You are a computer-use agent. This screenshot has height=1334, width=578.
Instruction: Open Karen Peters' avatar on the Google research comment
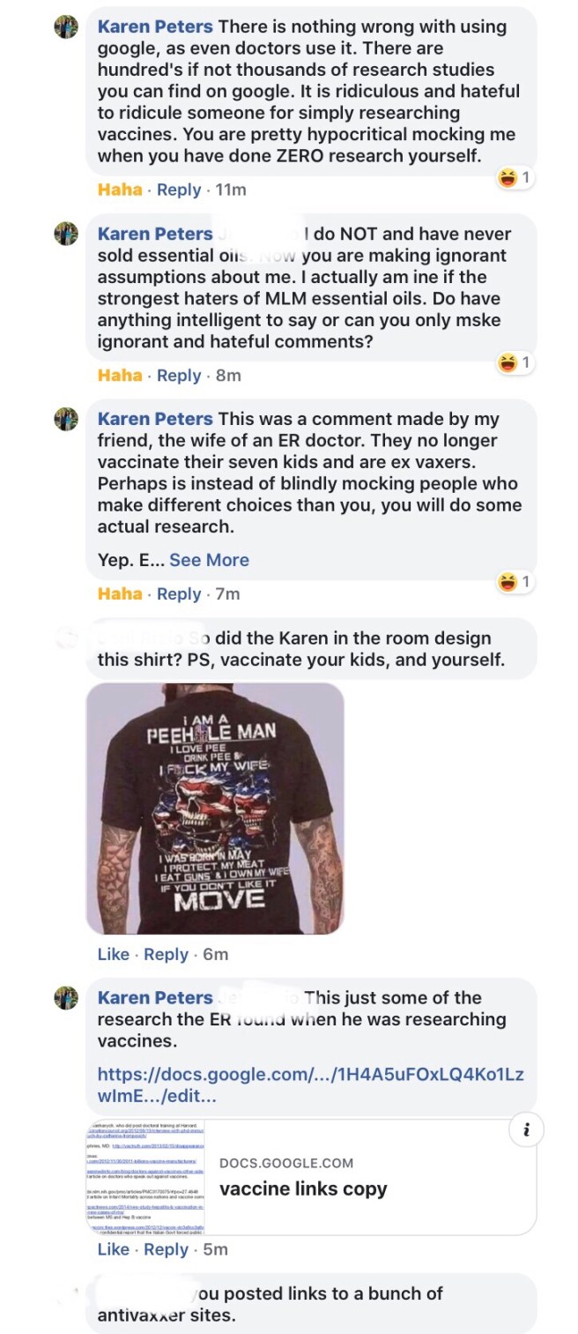(66, 28)
